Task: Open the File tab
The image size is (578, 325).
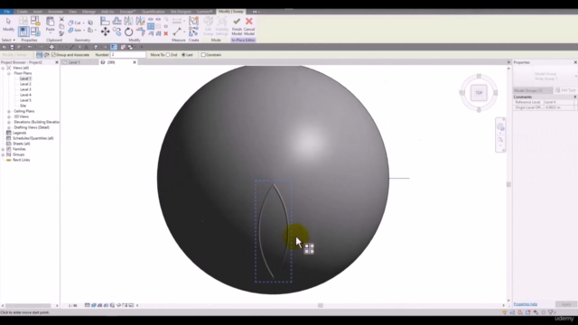Action: [6, 12]
